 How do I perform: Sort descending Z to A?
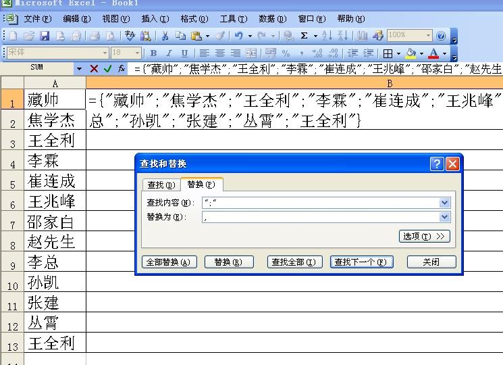tap(342, 36)
